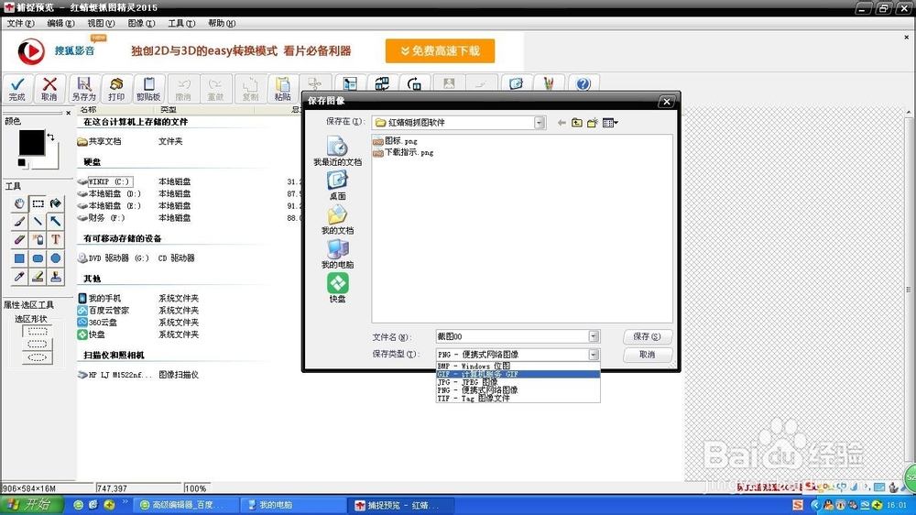Reset to default black-white colors icon
This screenshot has height=515, width=916.
click(22, 162)
